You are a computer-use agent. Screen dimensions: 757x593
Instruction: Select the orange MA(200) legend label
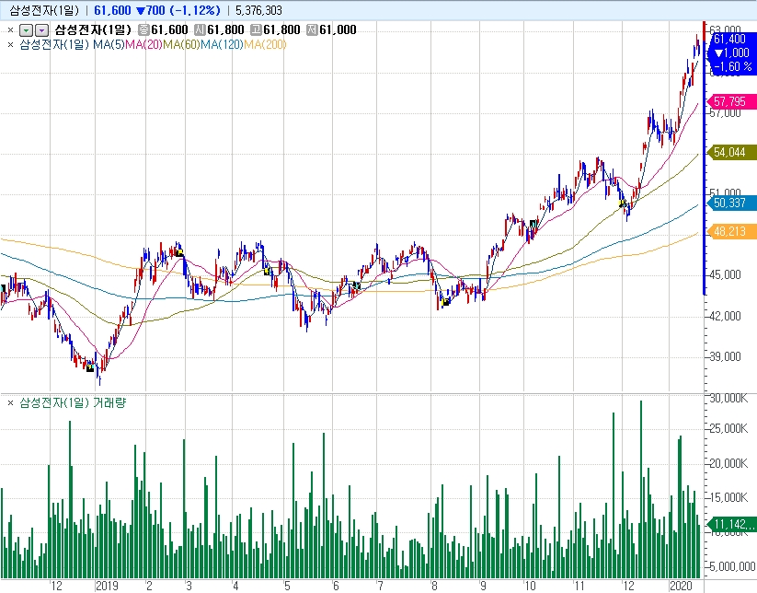(x=265, y=45)
